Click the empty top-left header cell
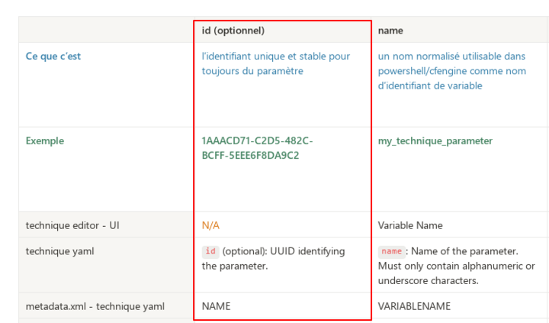The height and width of the screenshot is (323, 549). point(107,30)
